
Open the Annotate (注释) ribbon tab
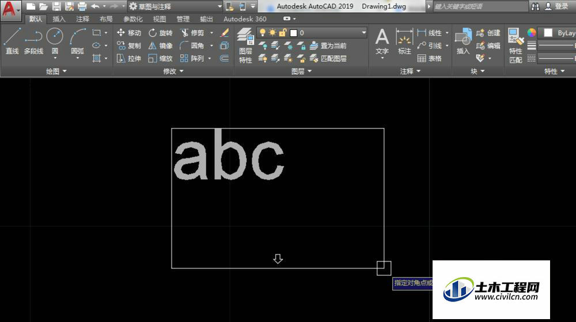[x=82, y=19]
